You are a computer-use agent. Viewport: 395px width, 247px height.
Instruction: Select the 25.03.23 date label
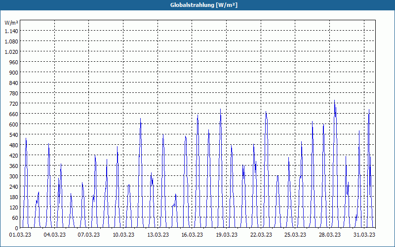click(295, 235)
